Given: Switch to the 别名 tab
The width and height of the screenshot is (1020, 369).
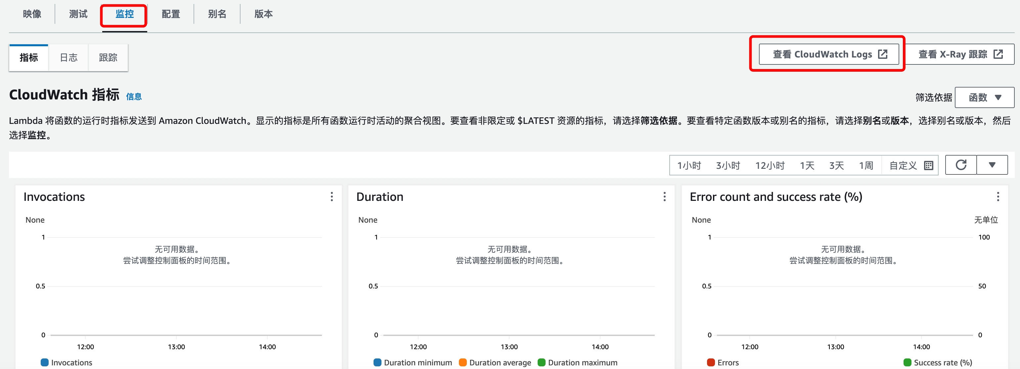Looking at the screenshot, I should coord(217,14).
